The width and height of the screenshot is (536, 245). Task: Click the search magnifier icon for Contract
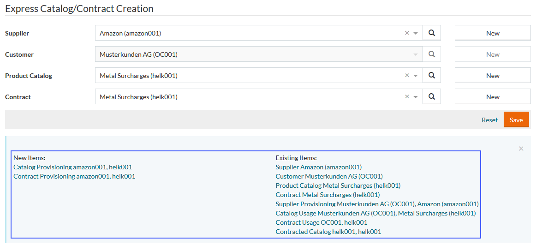(432, 97)
